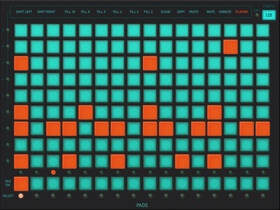280x210 pixels.
Task: Click COPY in top bar
Action: tap(181, 12)
